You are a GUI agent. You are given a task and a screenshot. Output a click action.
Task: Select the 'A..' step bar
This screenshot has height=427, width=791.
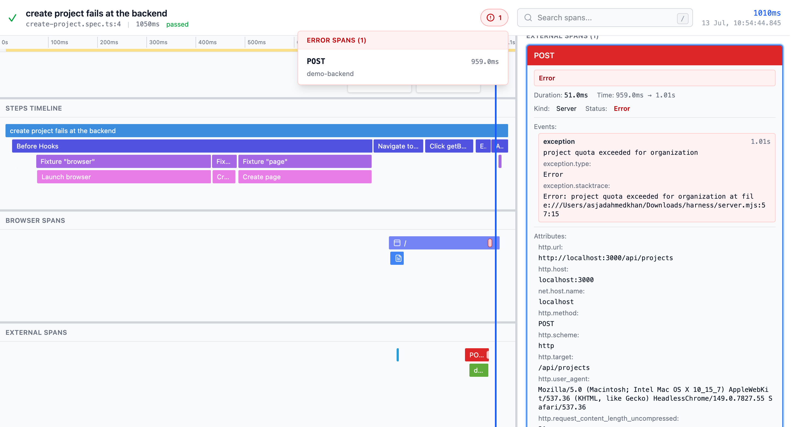pos(500,146)
